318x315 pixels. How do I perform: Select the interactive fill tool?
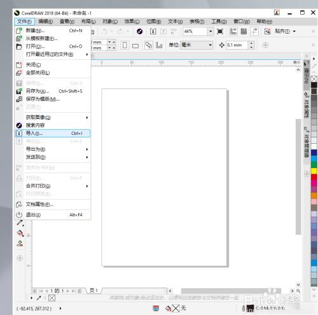click(x=20, y=233)
